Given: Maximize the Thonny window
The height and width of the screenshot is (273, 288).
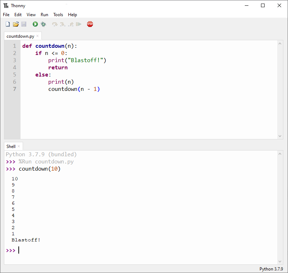Looking at the screenshot, I should tap(263, 5).
